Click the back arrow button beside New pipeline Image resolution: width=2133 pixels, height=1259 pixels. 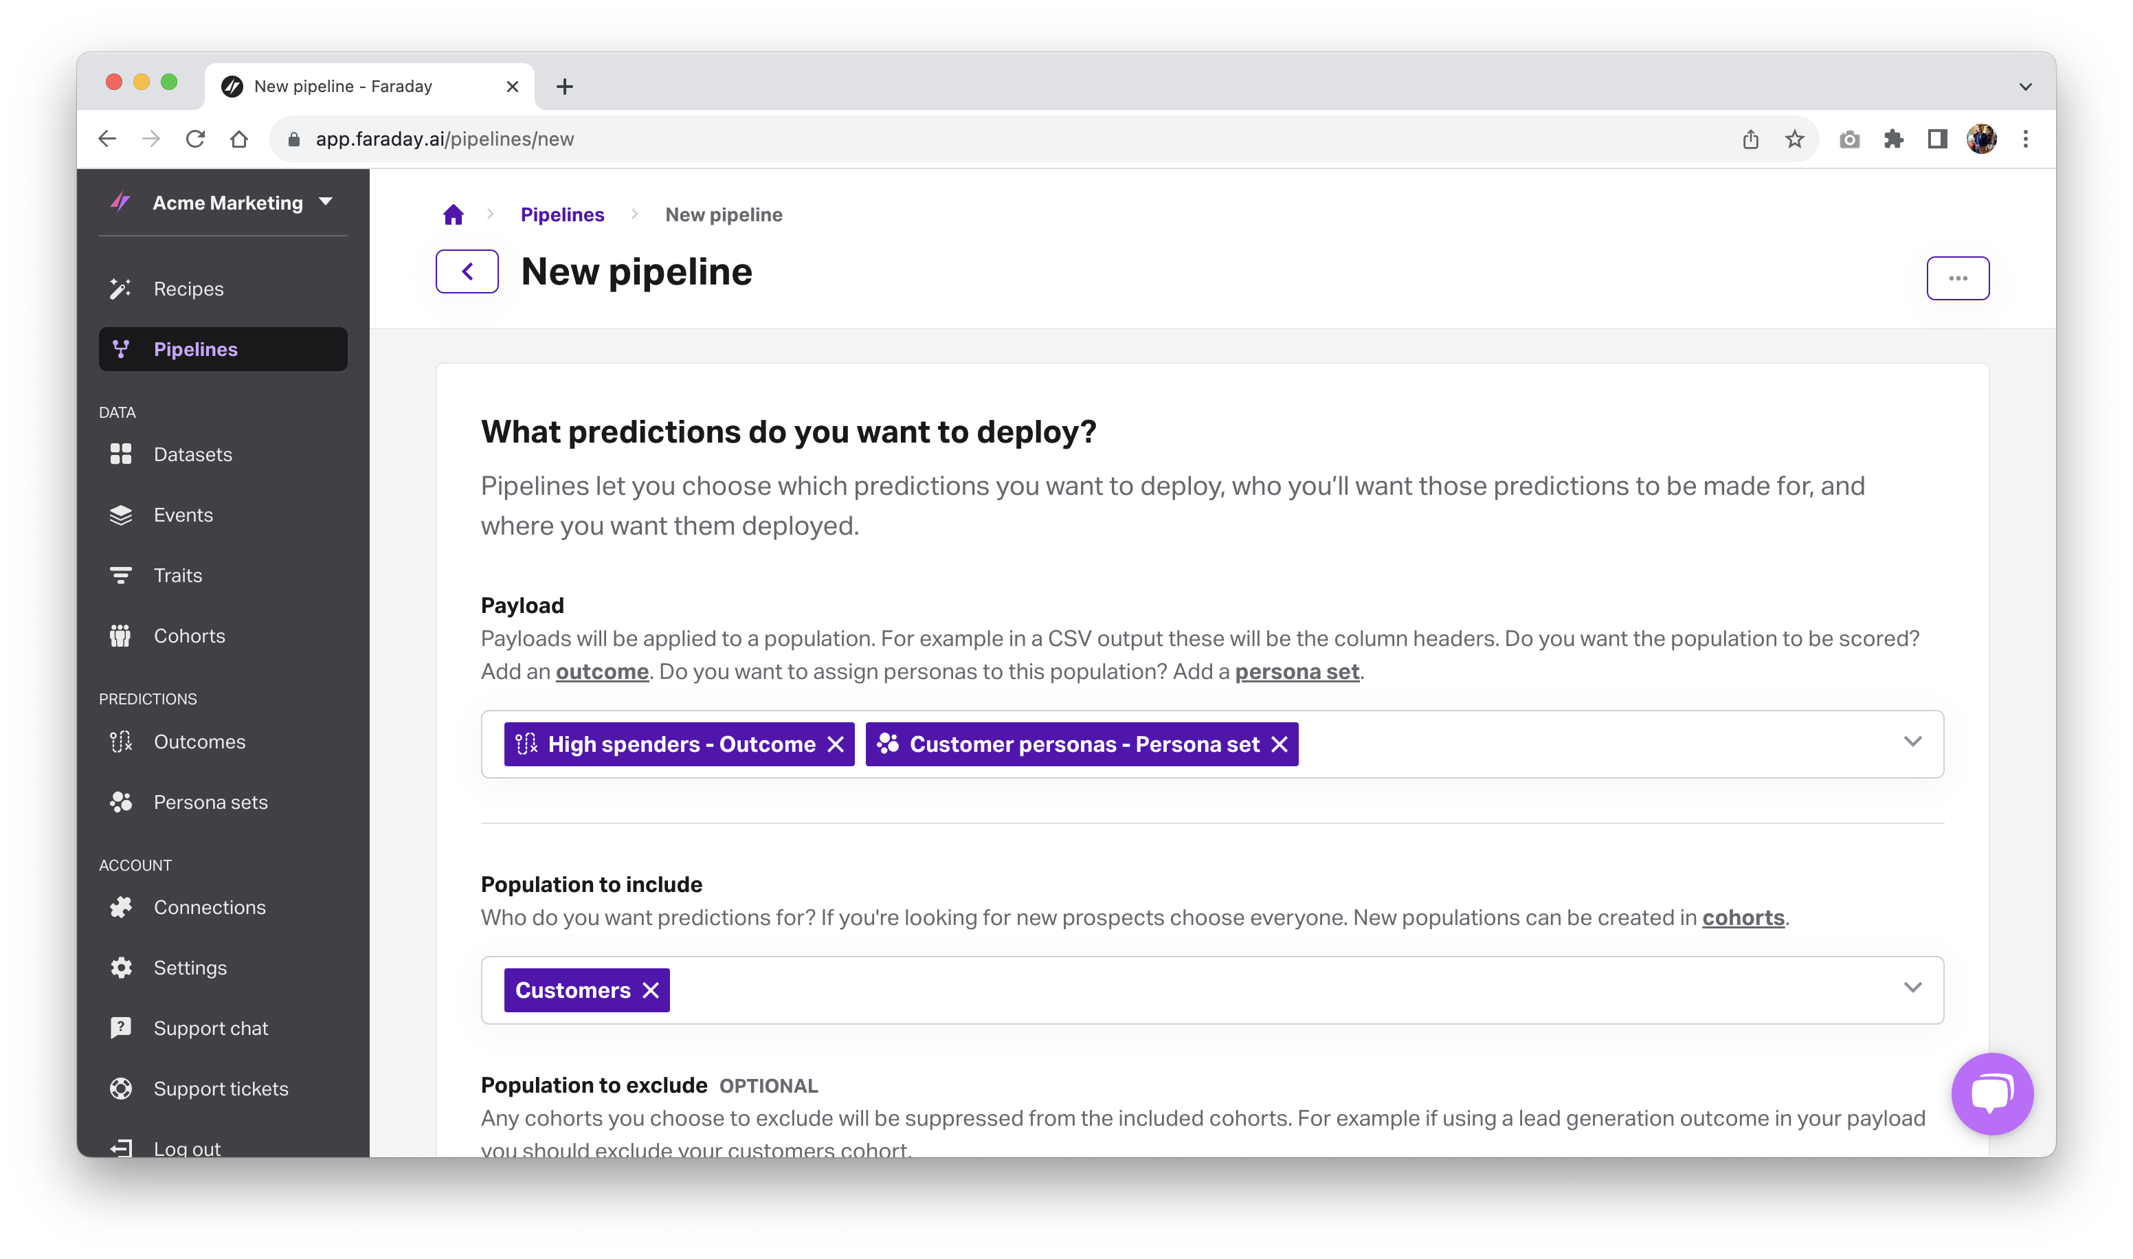click(x=467, y=271)
